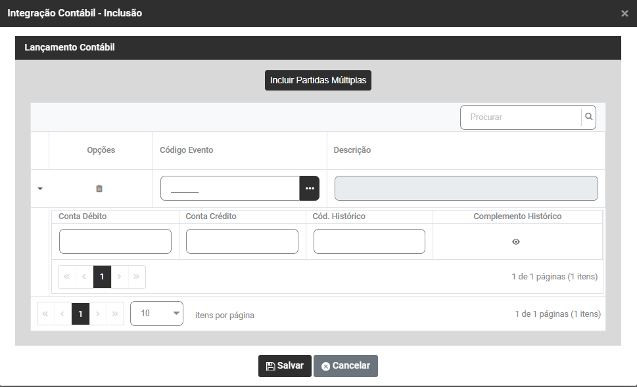Click the trash icon to delete row
Image resolution: width=637 pixels, height=387 pixels.
click(99, 188)
